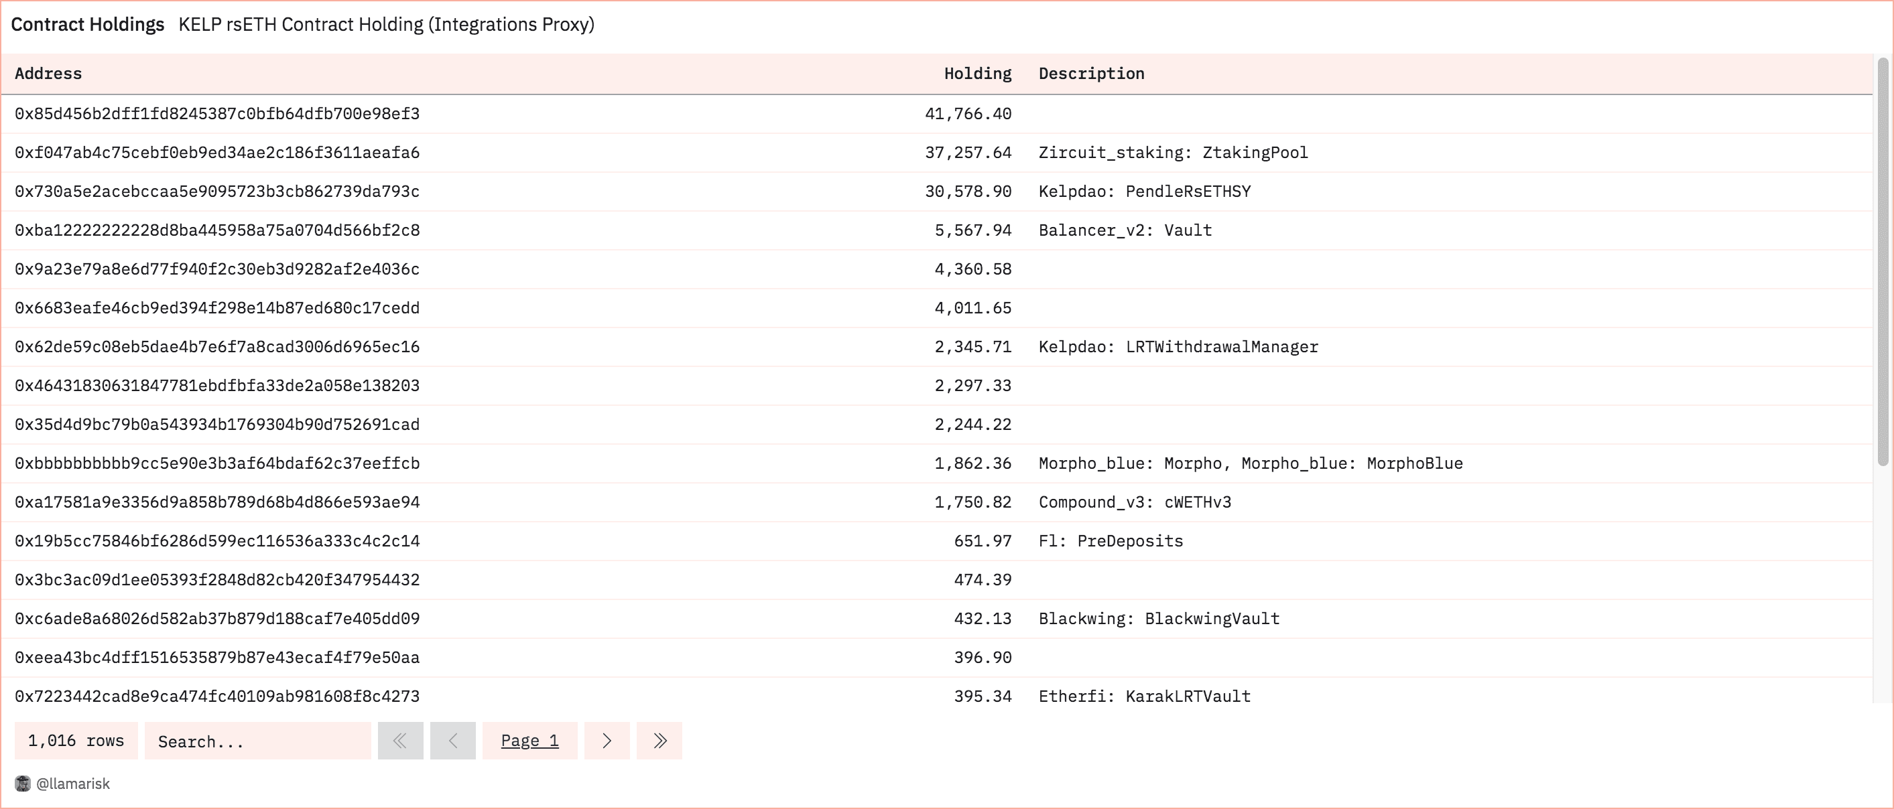This screenshot has width=1894, height=809.
Task: Click the Contract Holdings title
Action: tap(88, 24)
